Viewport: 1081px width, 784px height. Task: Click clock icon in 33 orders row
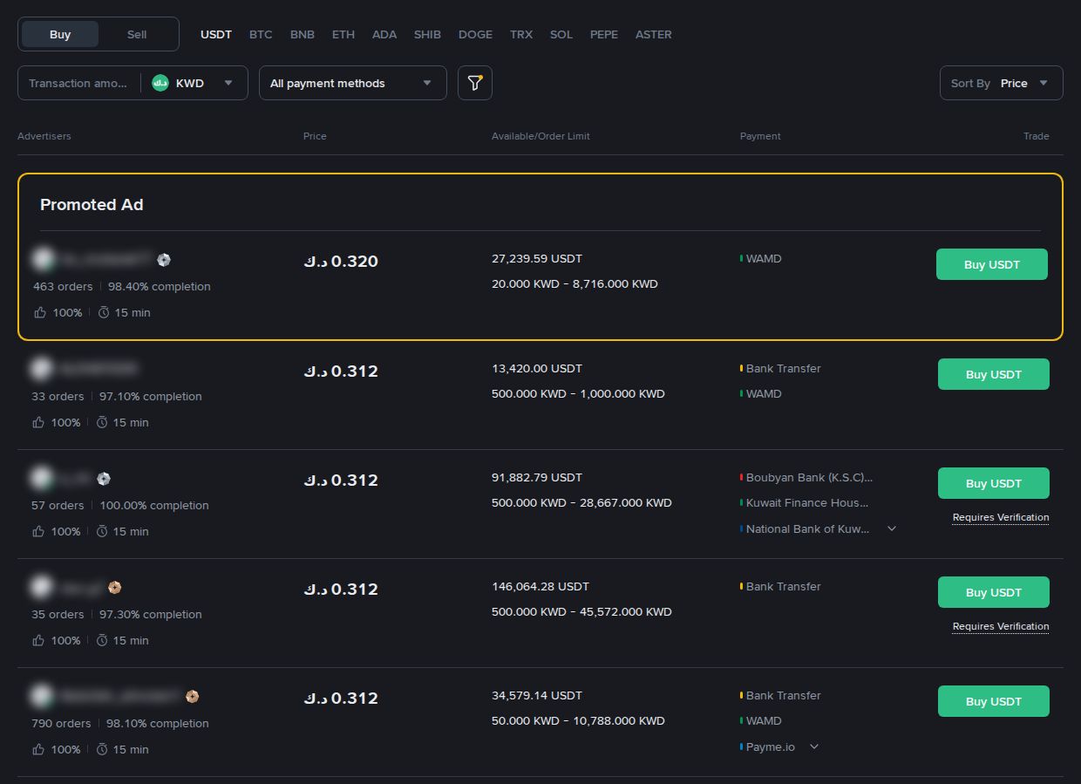[102, 422]
